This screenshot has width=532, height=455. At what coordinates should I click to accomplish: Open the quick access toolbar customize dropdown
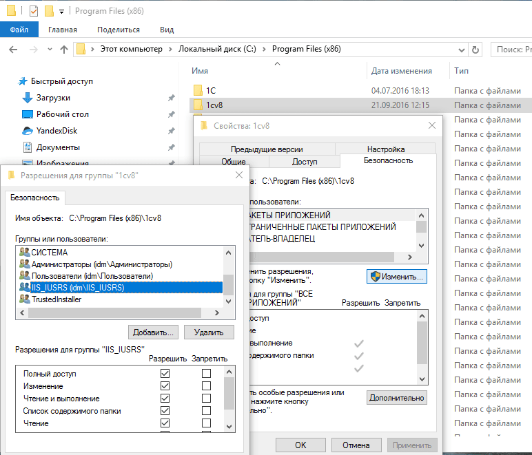click(x=62, y=11)
